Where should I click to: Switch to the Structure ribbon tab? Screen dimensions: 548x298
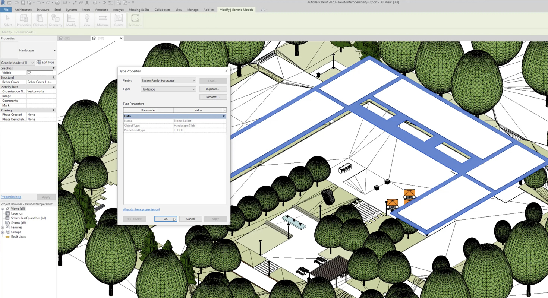[43, 10]
